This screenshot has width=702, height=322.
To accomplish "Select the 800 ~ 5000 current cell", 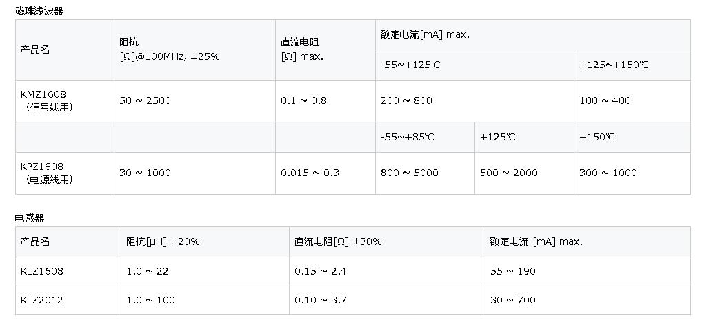I will [x=425, y=173].
